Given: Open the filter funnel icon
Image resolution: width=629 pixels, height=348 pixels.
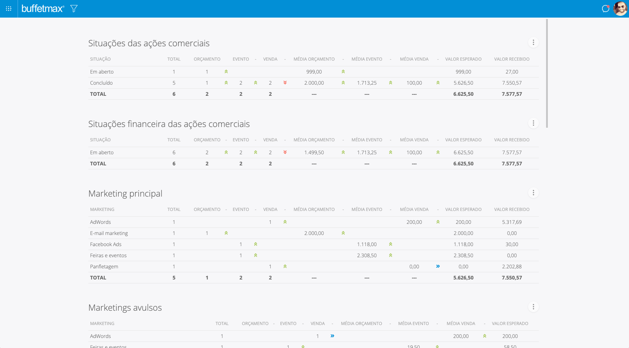Looking at the screenshot, I should click(x=74, y=9).
